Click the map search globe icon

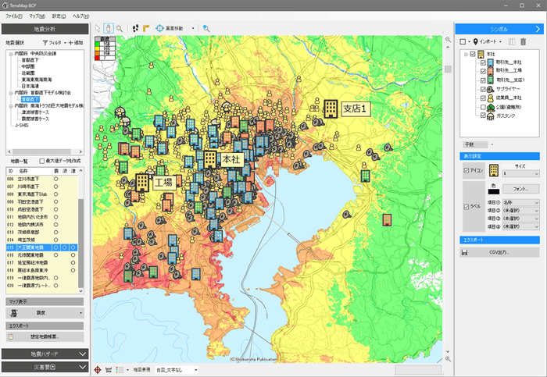click(206, 28)
